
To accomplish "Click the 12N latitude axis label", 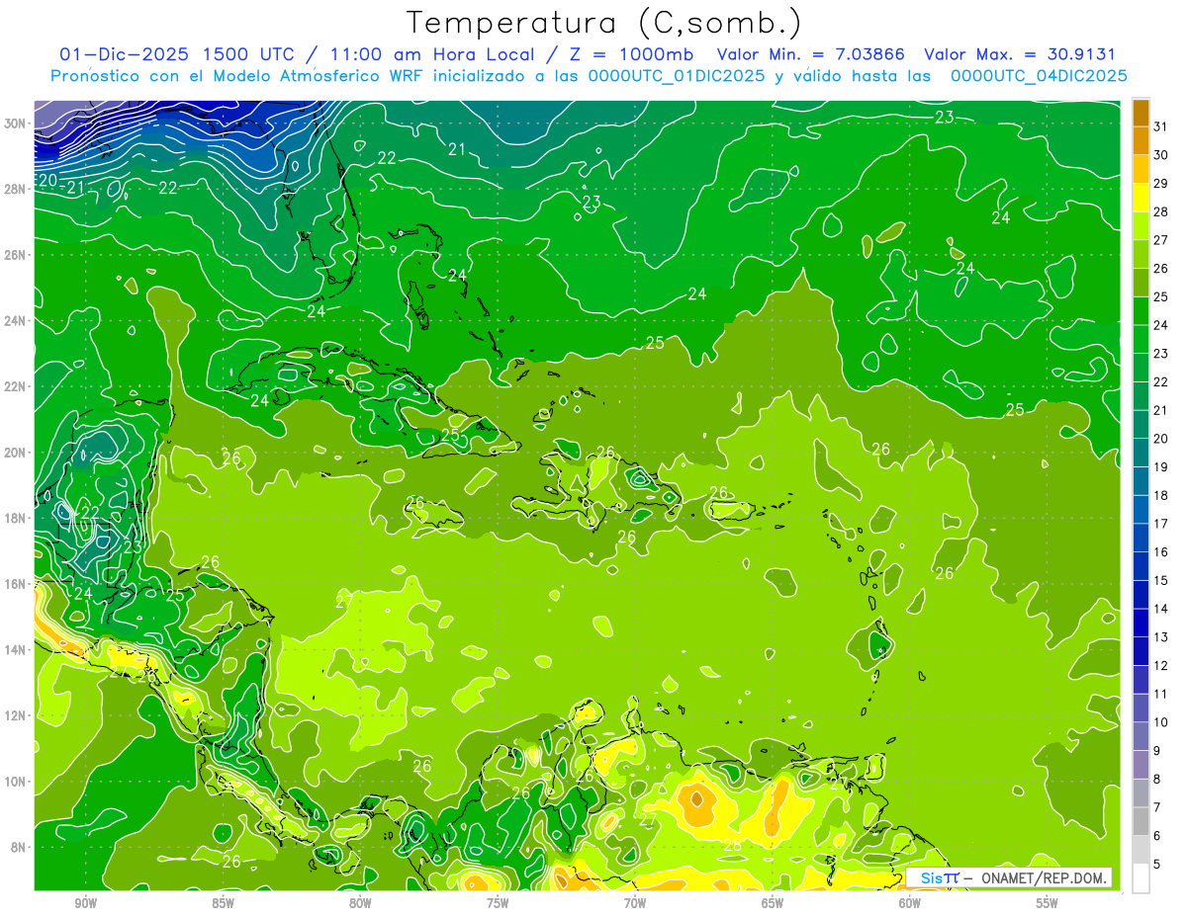I will 15,715.
